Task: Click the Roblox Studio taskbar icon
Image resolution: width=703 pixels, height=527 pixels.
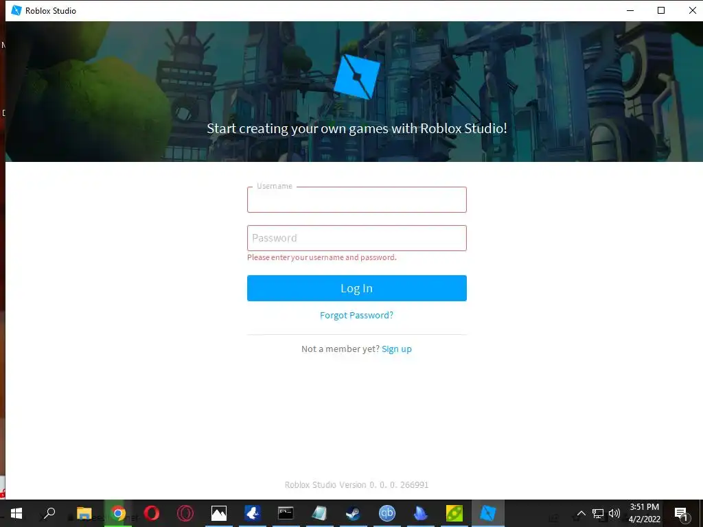Action: pos(488,513)
